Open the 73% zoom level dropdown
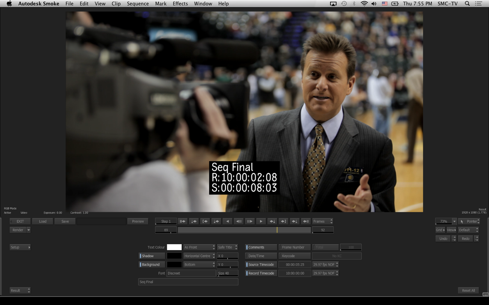 454,221
